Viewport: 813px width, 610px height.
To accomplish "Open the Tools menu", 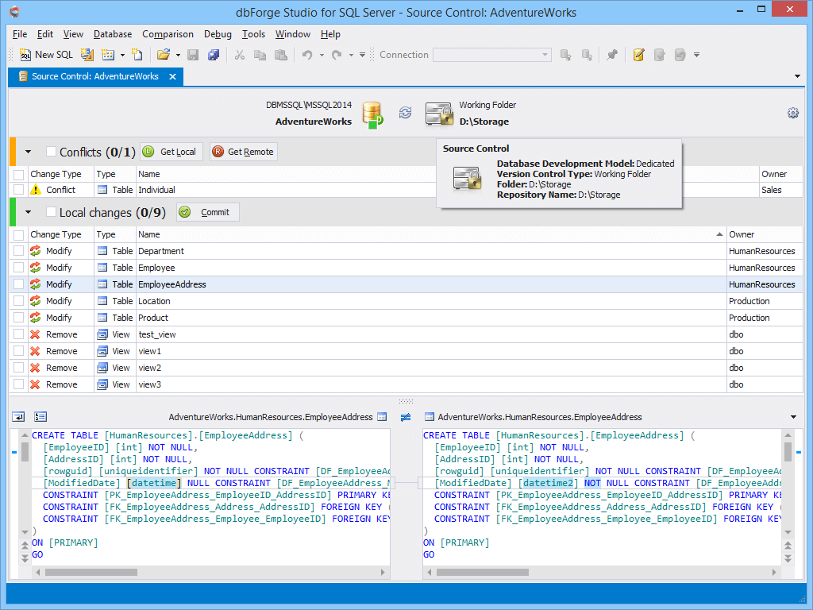I will (x=253, y=34).
